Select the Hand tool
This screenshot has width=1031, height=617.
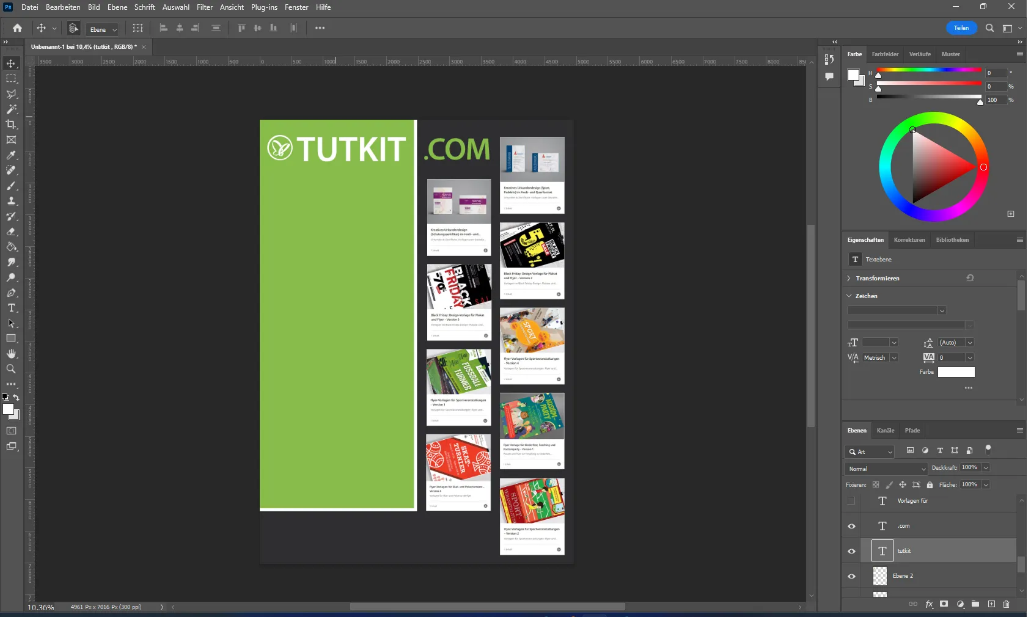tap(11, 354)
